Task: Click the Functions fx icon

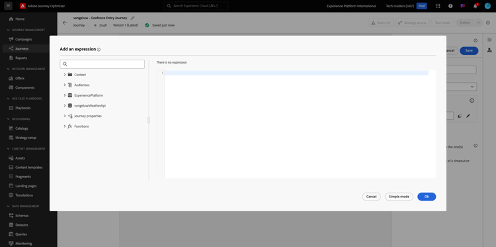Action: [70, 126]
